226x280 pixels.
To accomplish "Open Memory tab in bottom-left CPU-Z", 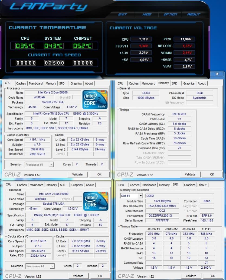I will pos(52,185).
